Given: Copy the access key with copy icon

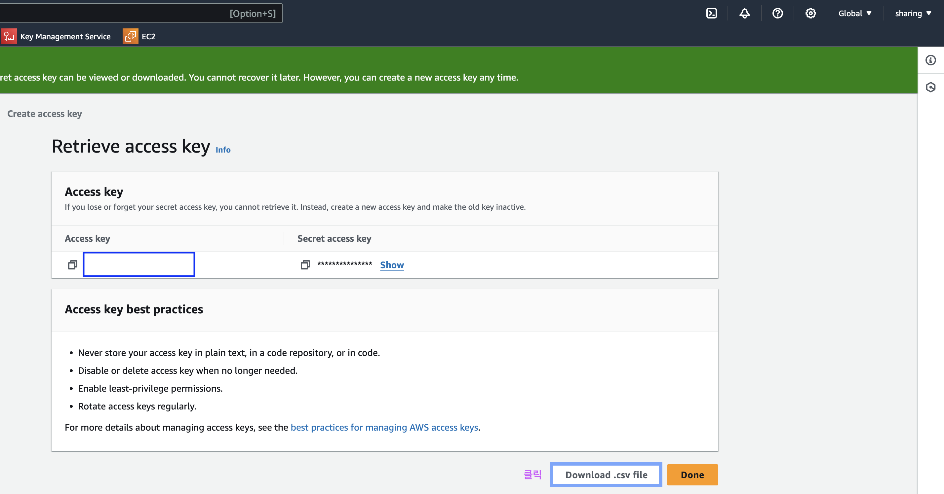Looking at the screenshot, I should pos(73,265).
